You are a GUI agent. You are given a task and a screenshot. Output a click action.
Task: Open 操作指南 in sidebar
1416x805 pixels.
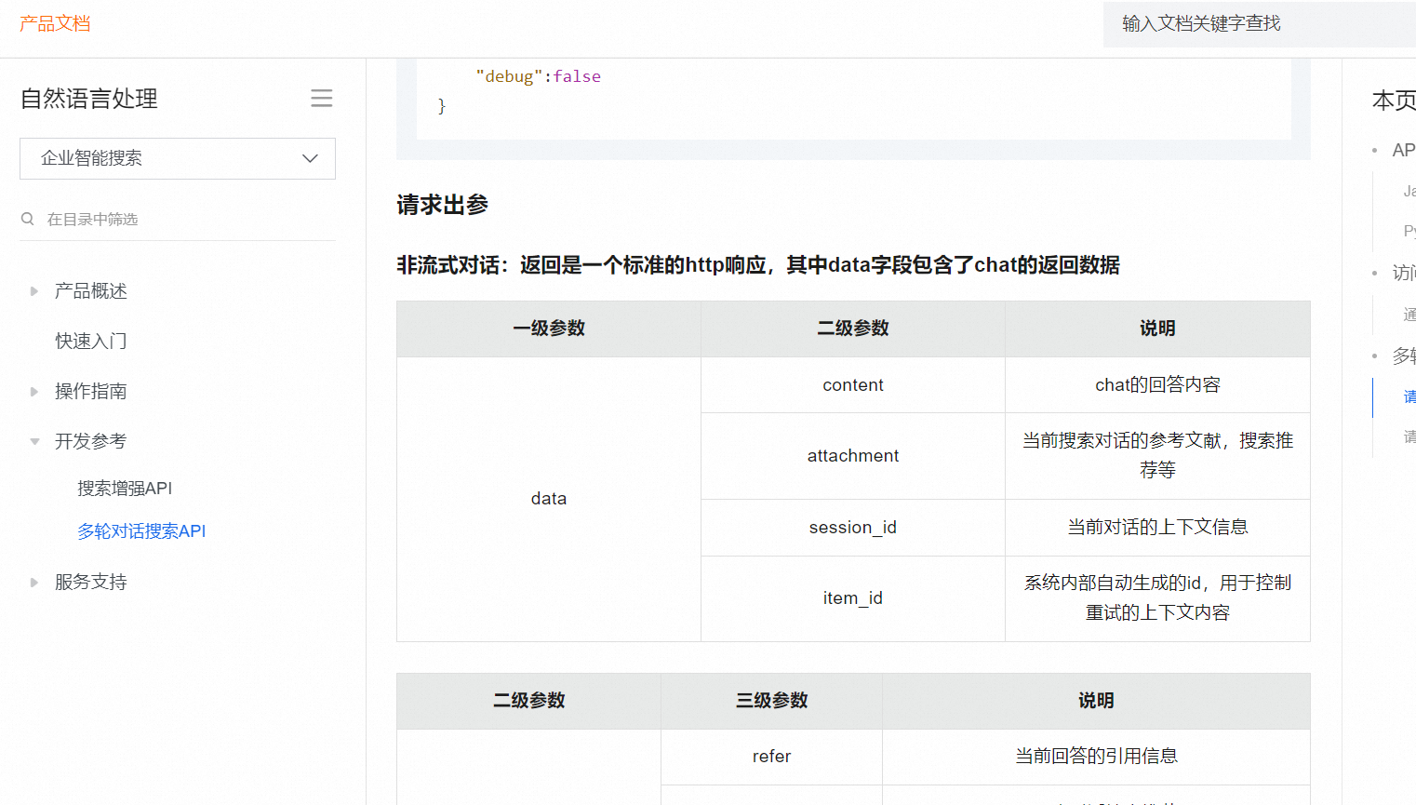click(x=91, y=392)
